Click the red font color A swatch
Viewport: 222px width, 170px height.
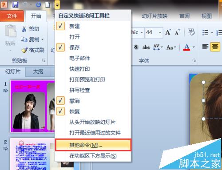pyautogui.click(x=186, y=47)
